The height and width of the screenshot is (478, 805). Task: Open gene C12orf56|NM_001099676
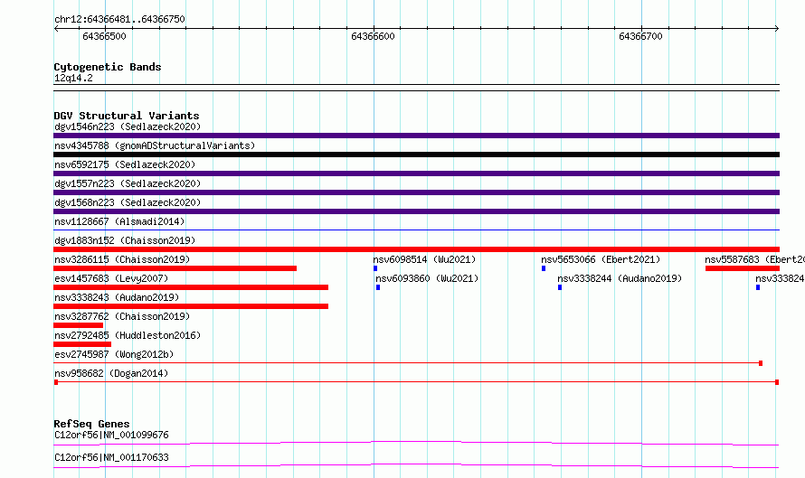[111, 435]
